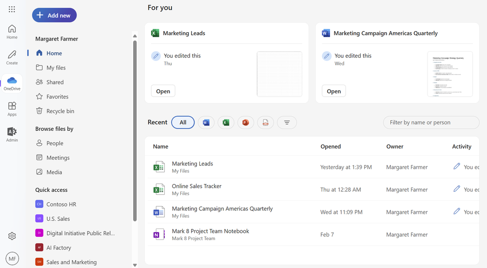Click Word icon of Marketing Campaign row
Image resolution: width=487 pixels, height=268 pixels.
point(159,212)
